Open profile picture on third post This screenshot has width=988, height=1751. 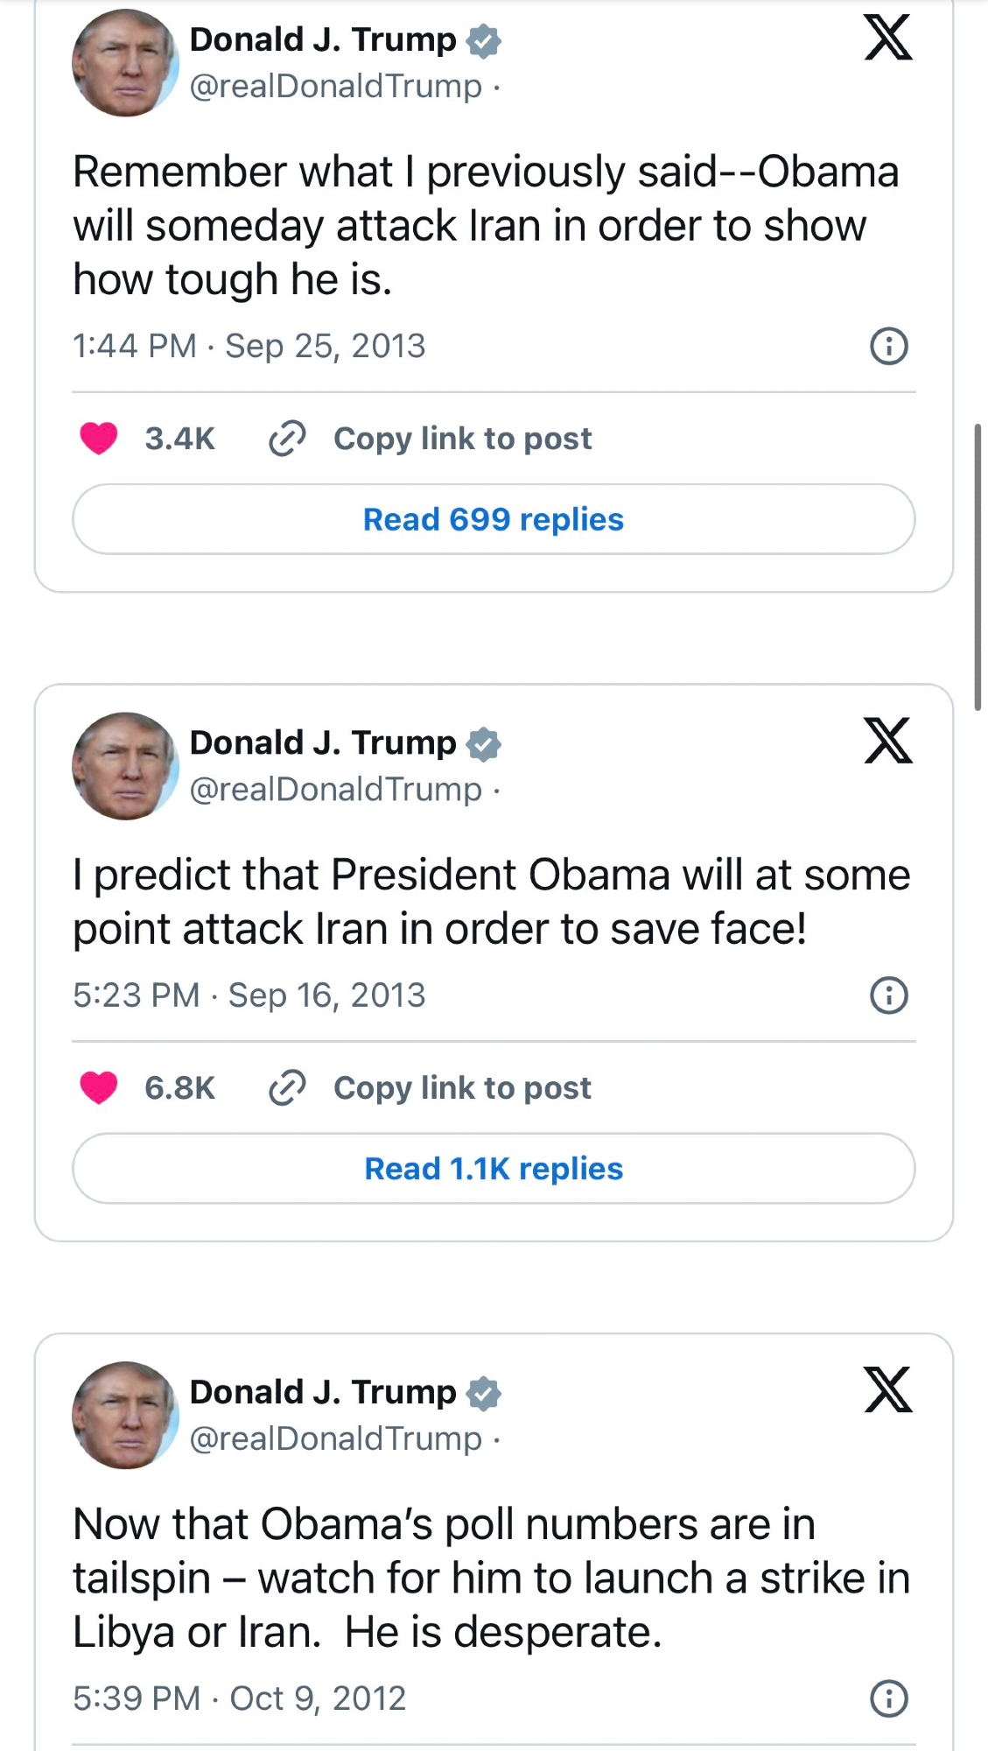pos(125,1416)
